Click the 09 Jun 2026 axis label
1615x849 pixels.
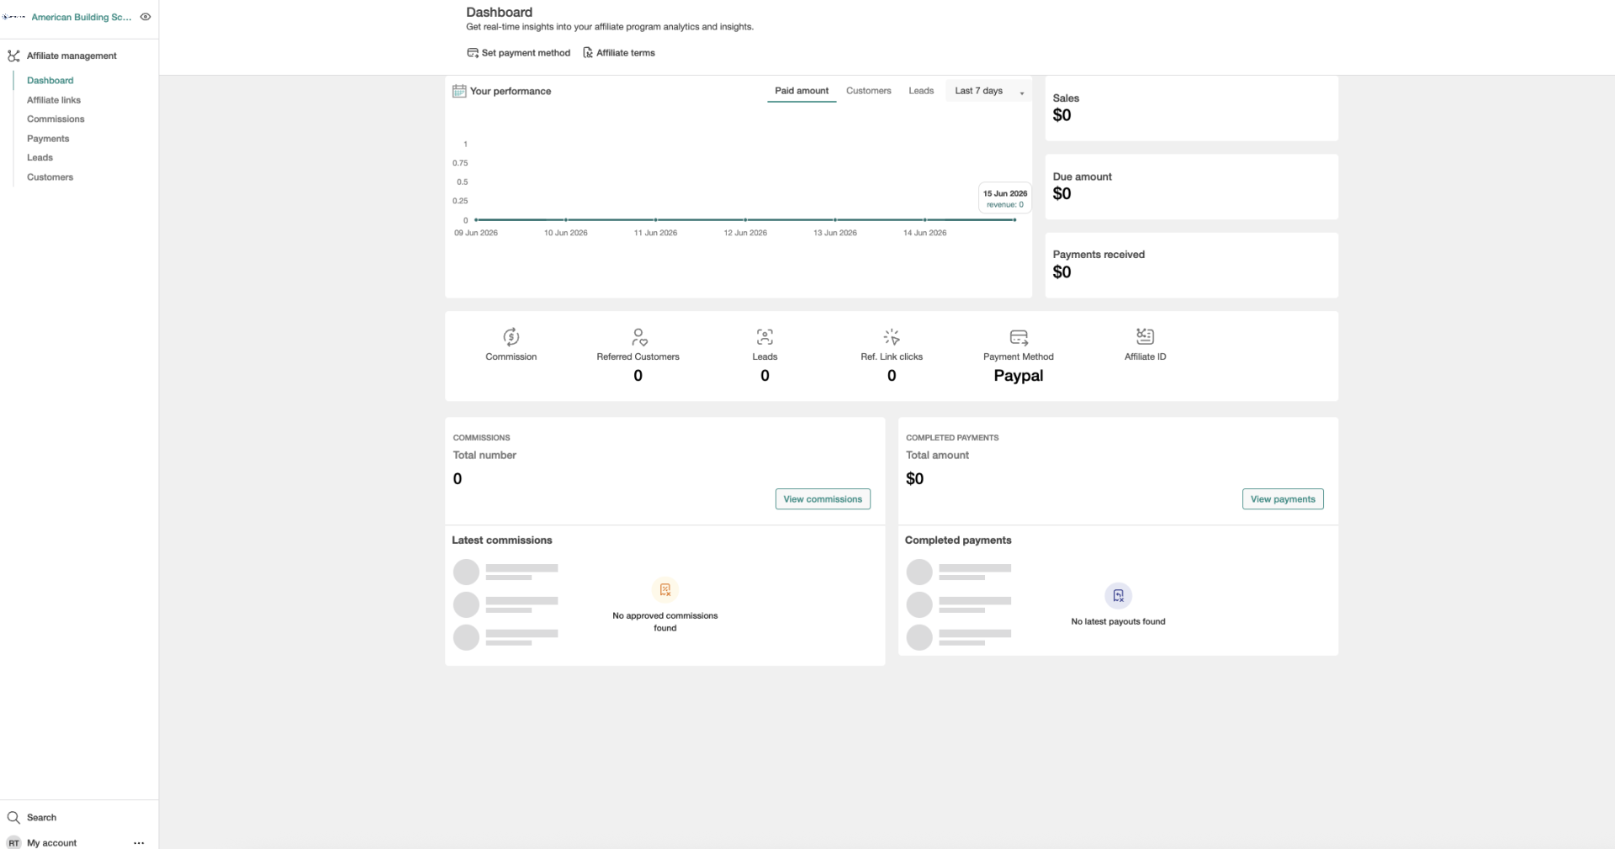point(476,233)
